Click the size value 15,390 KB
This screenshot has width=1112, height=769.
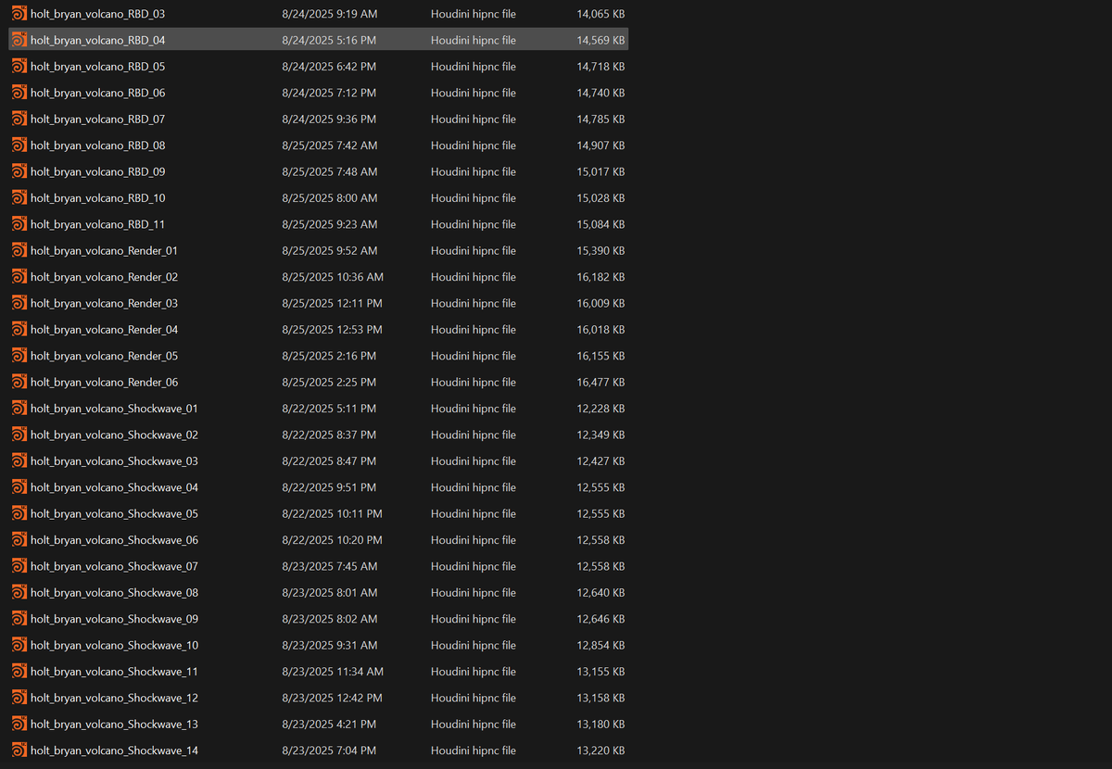coord(600,250)
